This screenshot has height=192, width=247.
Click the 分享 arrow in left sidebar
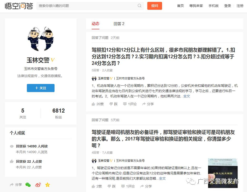click(x=16, y=185)
